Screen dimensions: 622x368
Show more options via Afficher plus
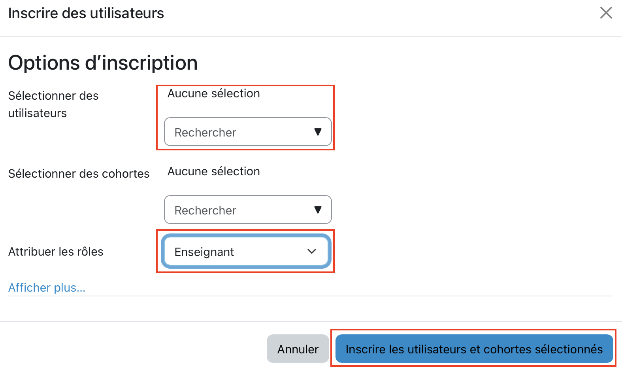pos(47,288)
